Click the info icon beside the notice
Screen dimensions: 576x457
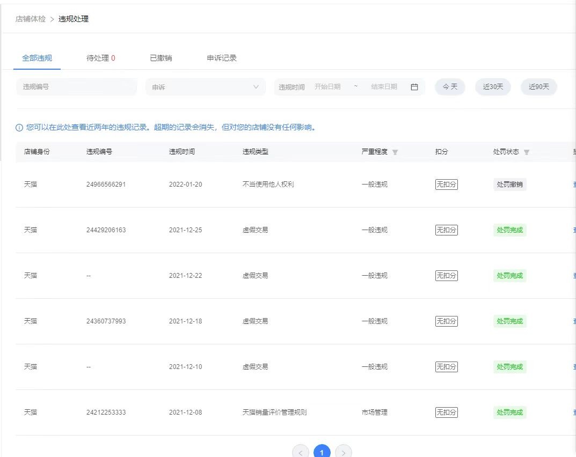click(x=19, y=128)
